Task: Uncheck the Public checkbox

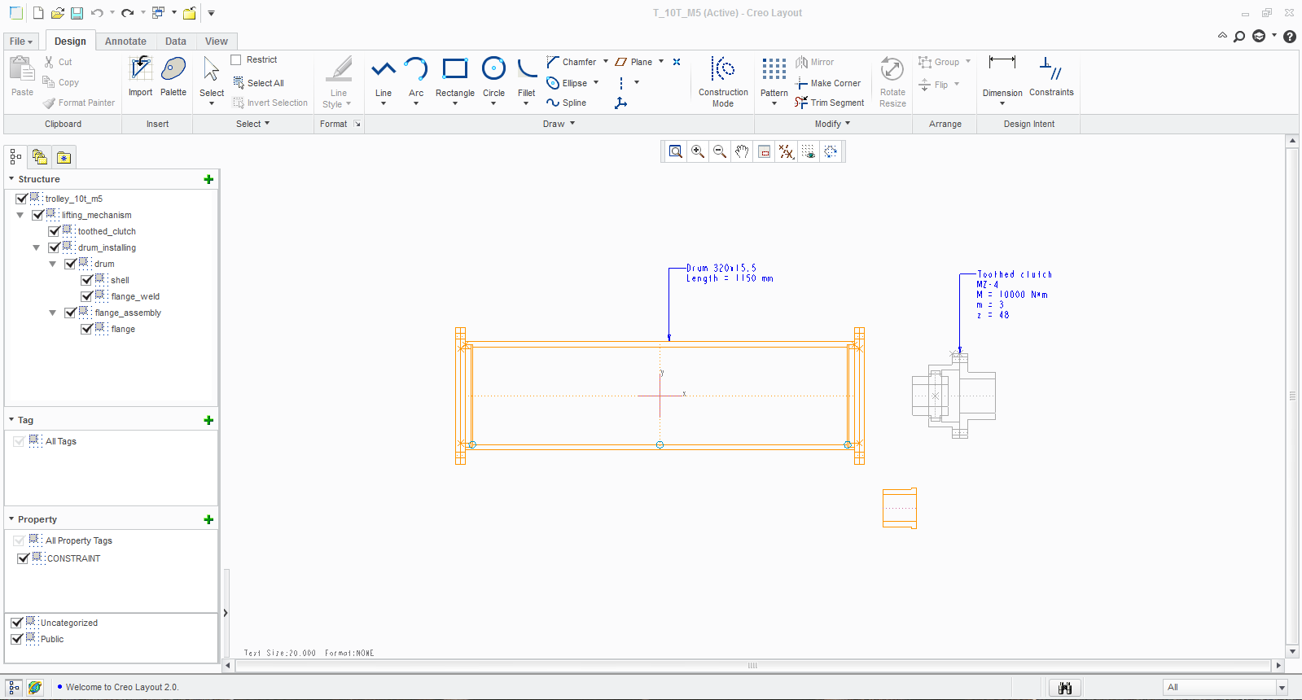Action: tap(17, 639)
